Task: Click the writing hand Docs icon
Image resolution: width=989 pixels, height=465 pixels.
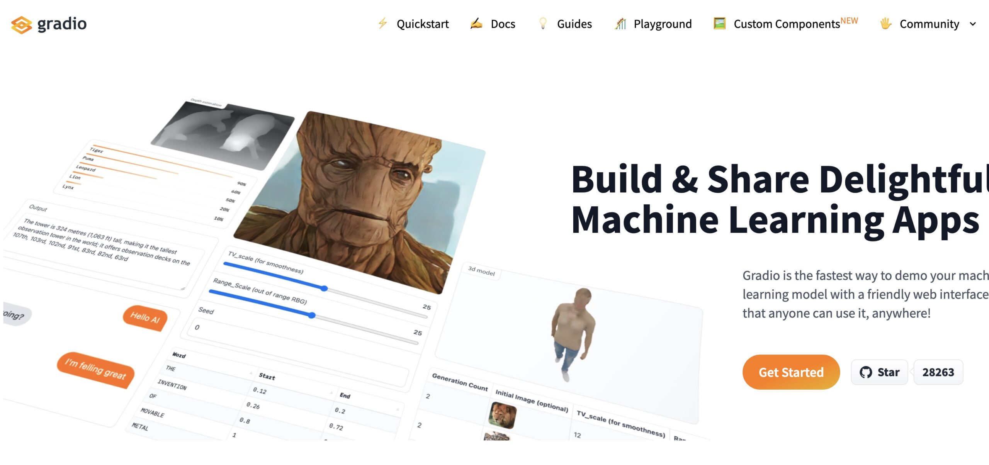Action: click(476, 24)
